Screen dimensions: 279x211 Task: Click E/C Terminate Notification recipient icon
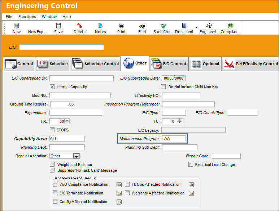pyautogui.click(x=119, y=193)
